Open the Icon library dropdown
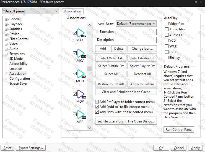 136,24
